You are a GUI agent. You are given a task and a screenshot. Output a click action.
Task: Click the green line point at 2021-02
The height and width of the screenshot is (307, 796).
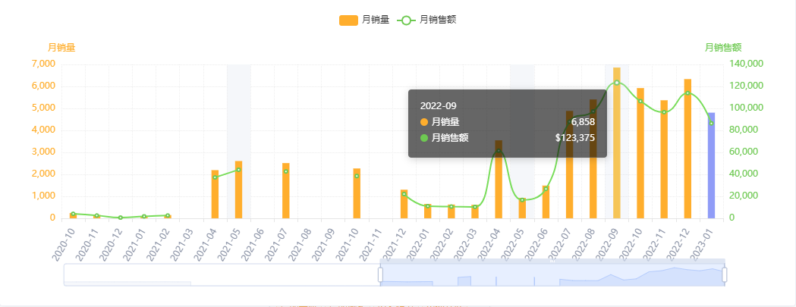click(168, 216)
